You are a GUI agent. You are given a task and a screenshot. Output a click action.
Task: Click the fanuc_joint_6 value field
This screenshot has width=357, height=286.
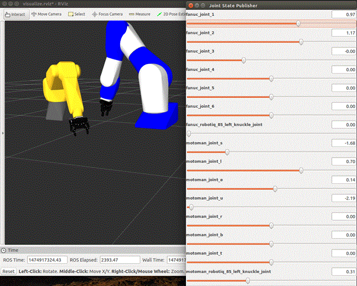click(344, 107)
